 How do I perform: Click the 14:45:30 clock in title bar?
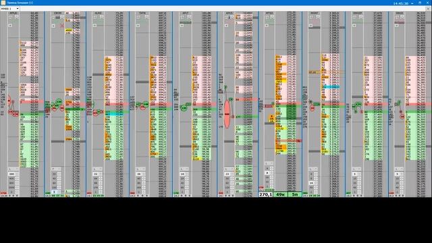click(x=401, y=3)
